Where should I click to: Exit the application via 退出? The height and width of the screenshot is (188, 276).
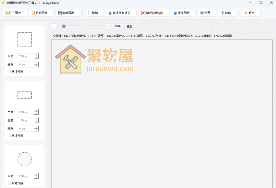(251, 13)
